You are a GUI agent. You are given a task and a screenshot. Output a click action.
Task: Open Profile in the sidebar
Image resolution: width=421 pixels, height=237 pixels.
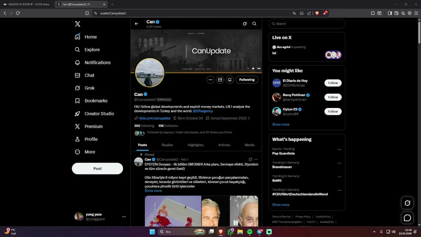(x=86, y=139)
